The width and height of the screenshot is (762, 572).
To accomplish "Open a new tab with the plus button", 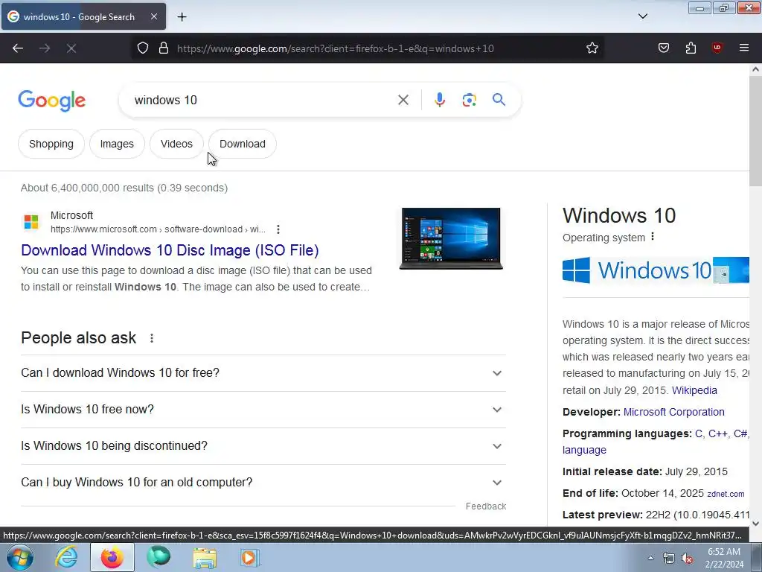I will (182, 17).
